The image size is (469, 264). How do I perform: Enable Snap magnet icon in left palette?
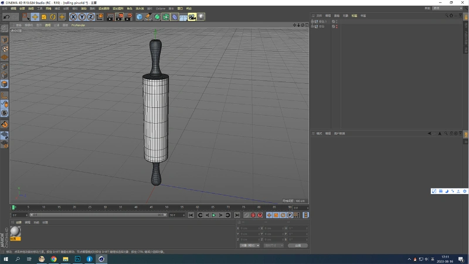click(5, 124)
